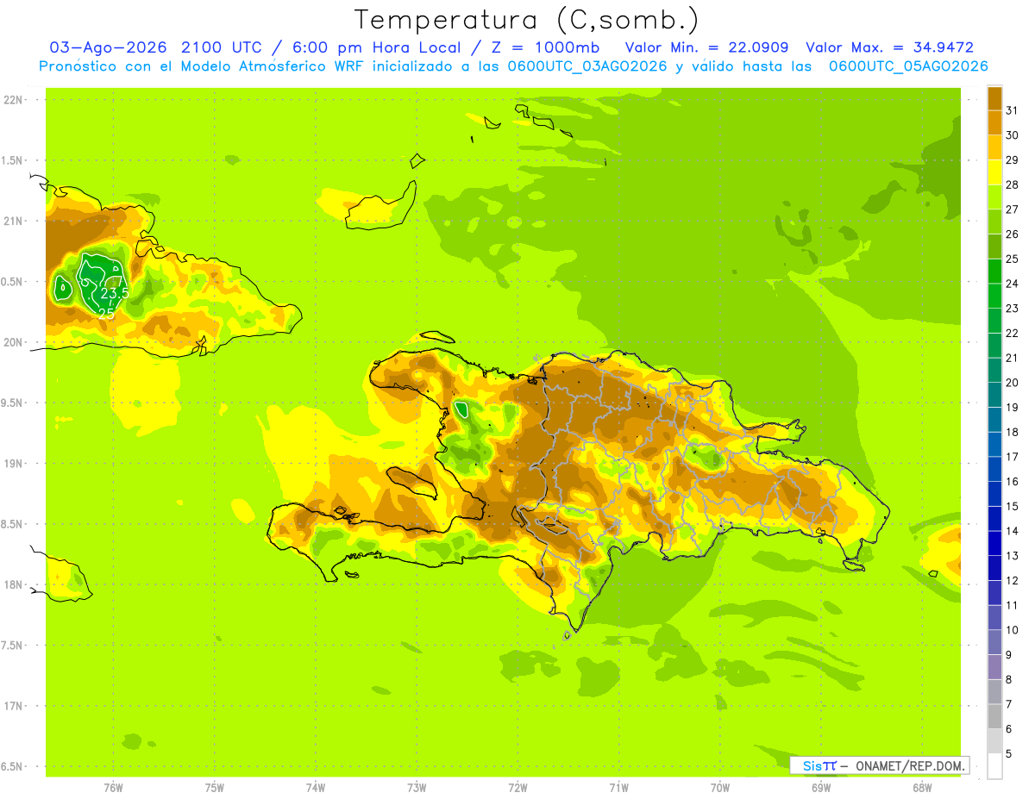Click the "Temperatura (C,somb.)" map title
1035x799 pixels.
pyautogui.click(x=526, y=20)
